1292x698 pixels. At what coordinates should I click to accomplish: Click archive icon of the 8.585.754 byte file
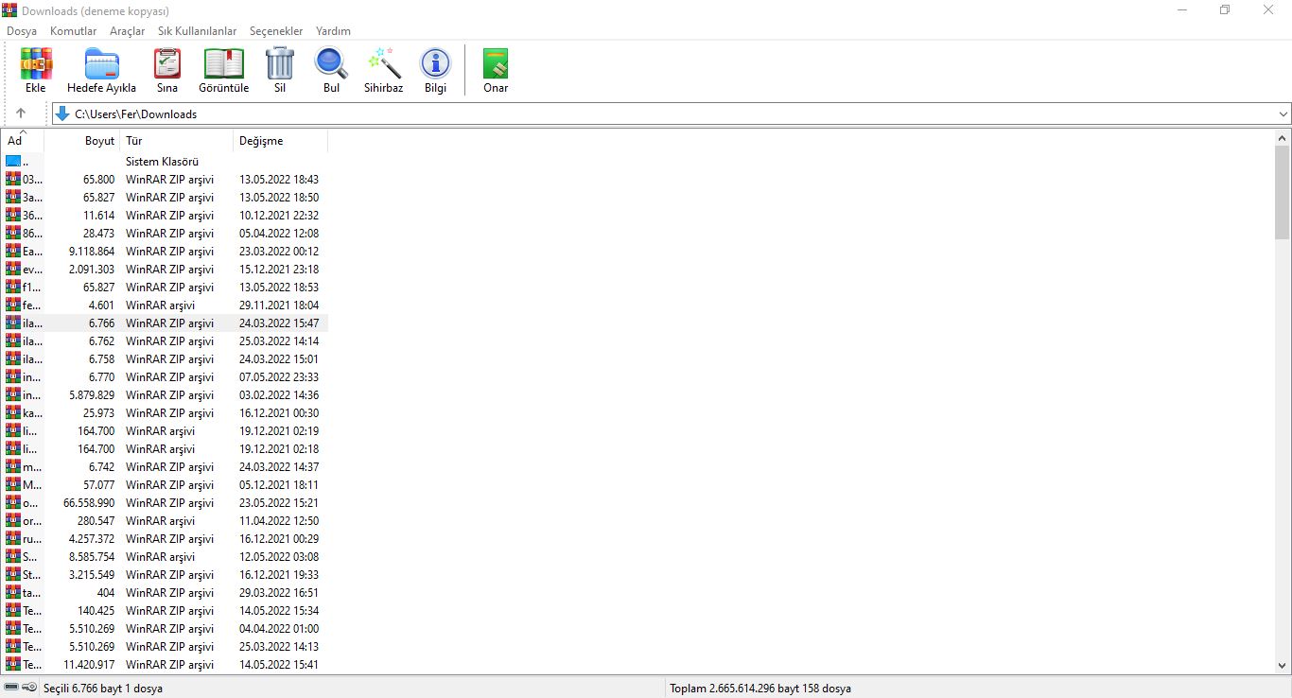tap(13, 557)
